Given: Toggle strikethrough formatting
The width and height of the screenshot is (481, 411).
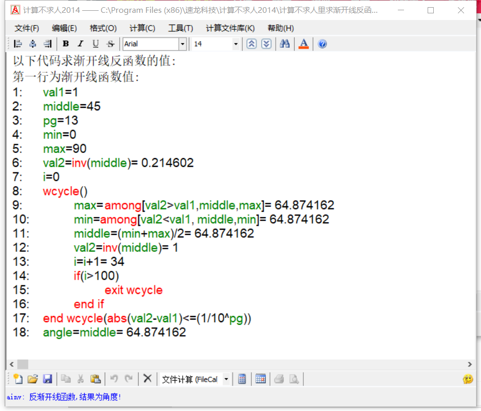Looking at the screenshot, I should click(x=110, y=44).
